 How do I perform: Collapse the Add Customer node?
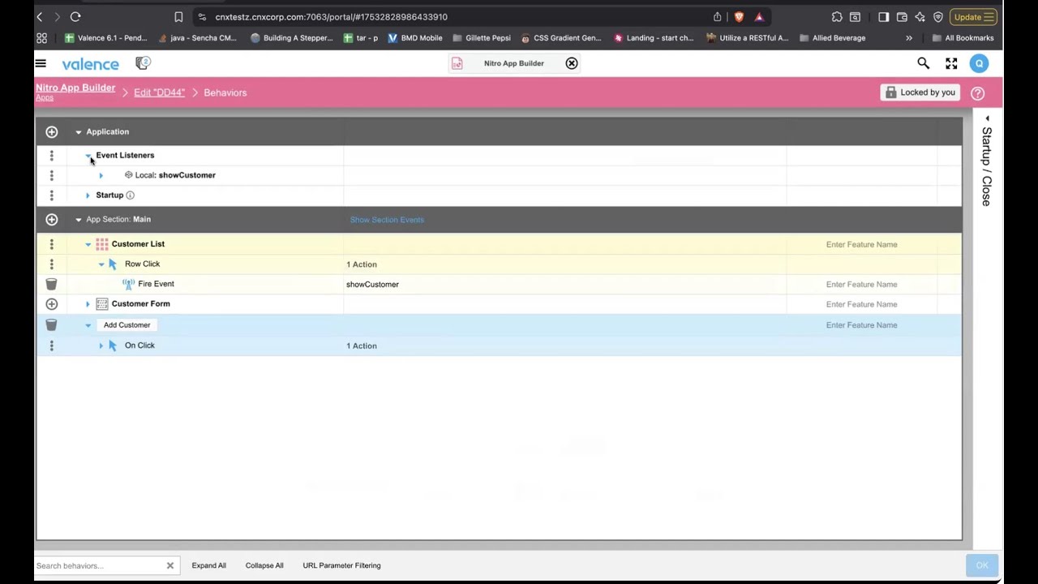point(88,325)
